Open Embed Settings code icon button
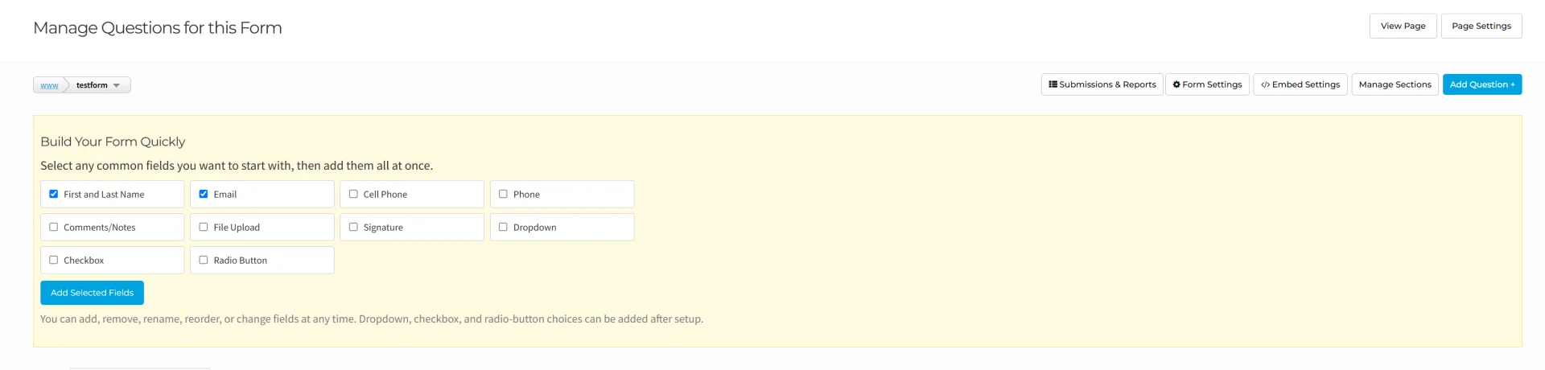 click(1300, 84)
